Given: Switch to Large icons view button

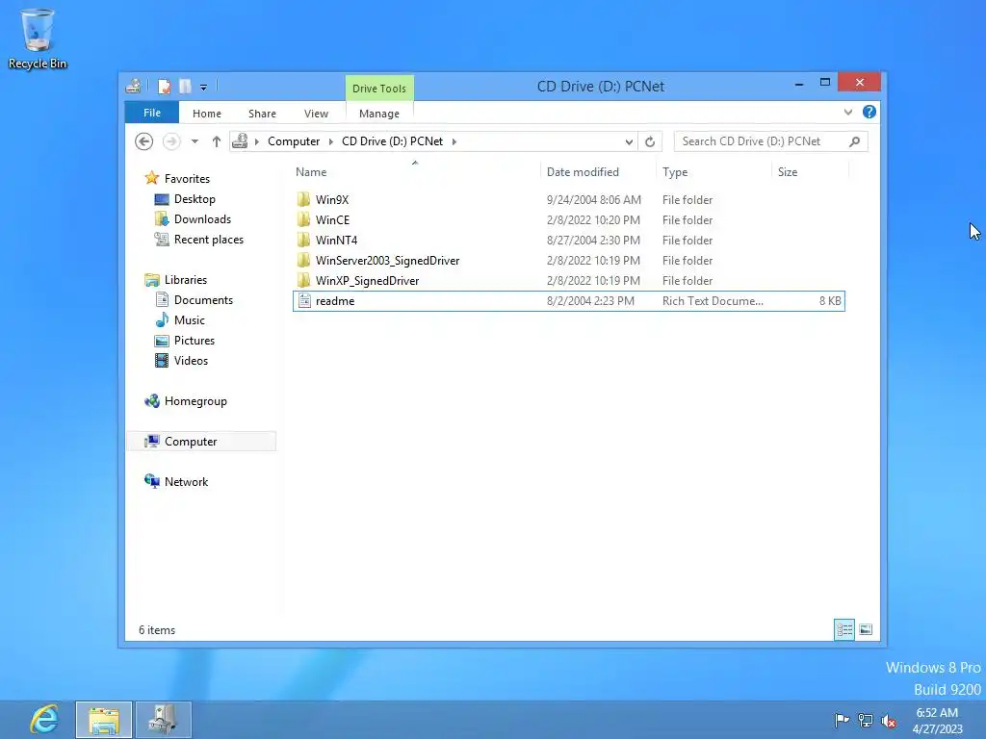Looking at the screenshot, I should [x=866, y=629].
